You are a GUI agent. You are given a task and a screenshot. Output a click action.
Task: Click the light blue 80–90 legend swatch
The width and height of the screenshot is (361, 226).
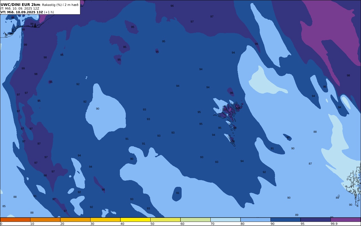point(256,220)
